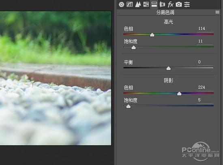
Task: Select the HSL / Grayscale panel tab
Action: [146, 4]
